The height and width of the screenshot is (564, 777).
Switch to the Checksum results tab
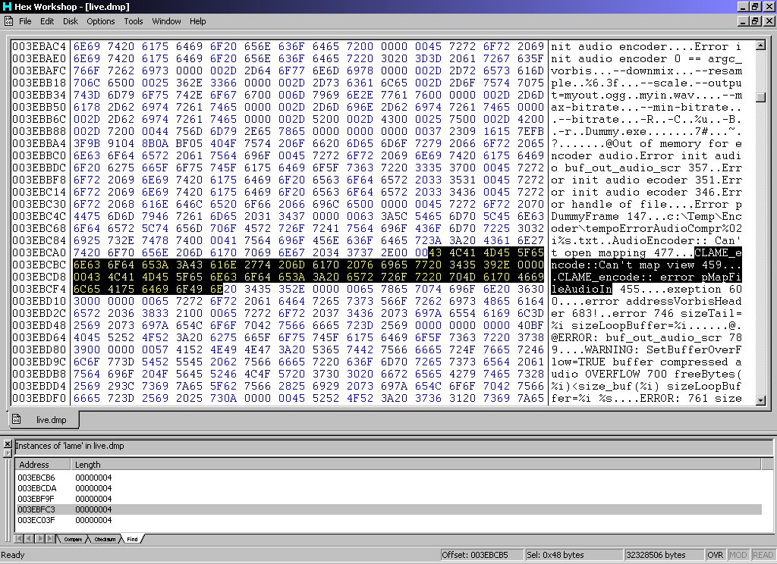[x=105, y=539]
